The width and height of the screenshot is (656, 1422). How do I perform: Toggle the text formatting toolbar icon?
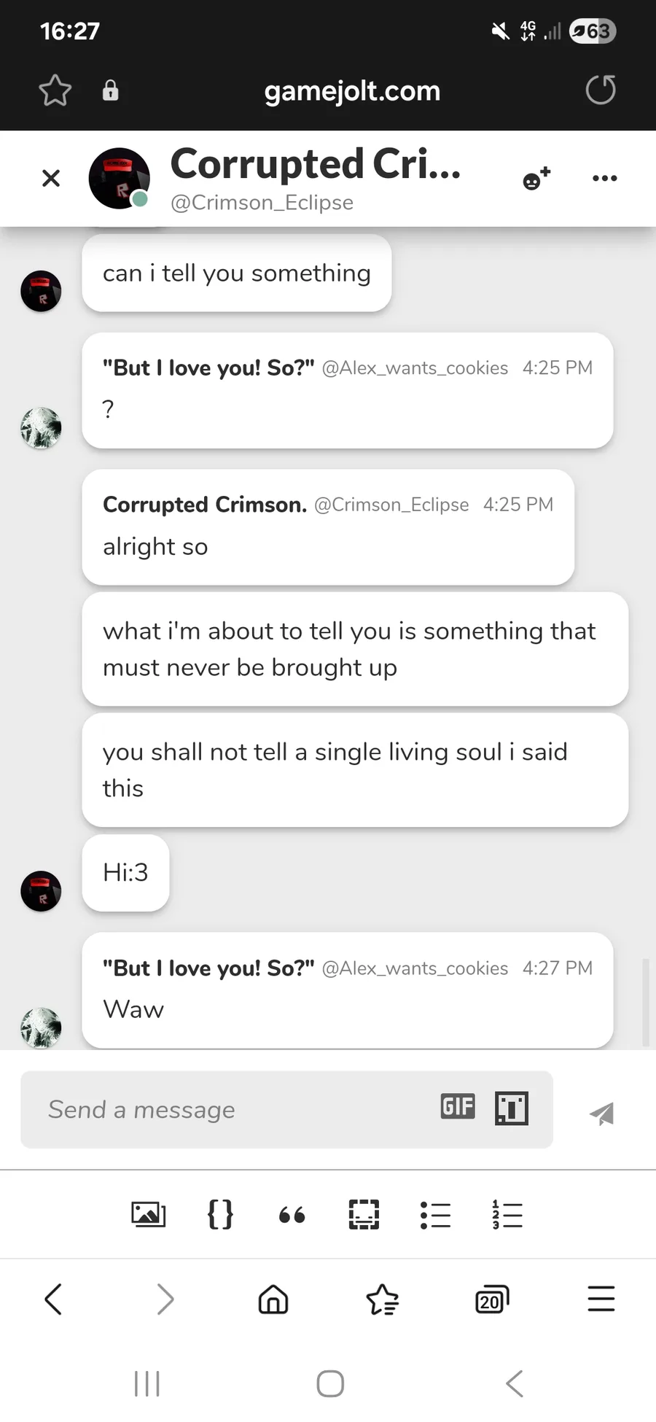tap(512, 1108)
